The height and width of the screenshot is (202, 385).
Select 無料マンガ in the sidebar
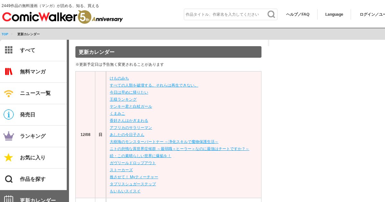click(x=33, y=72)
